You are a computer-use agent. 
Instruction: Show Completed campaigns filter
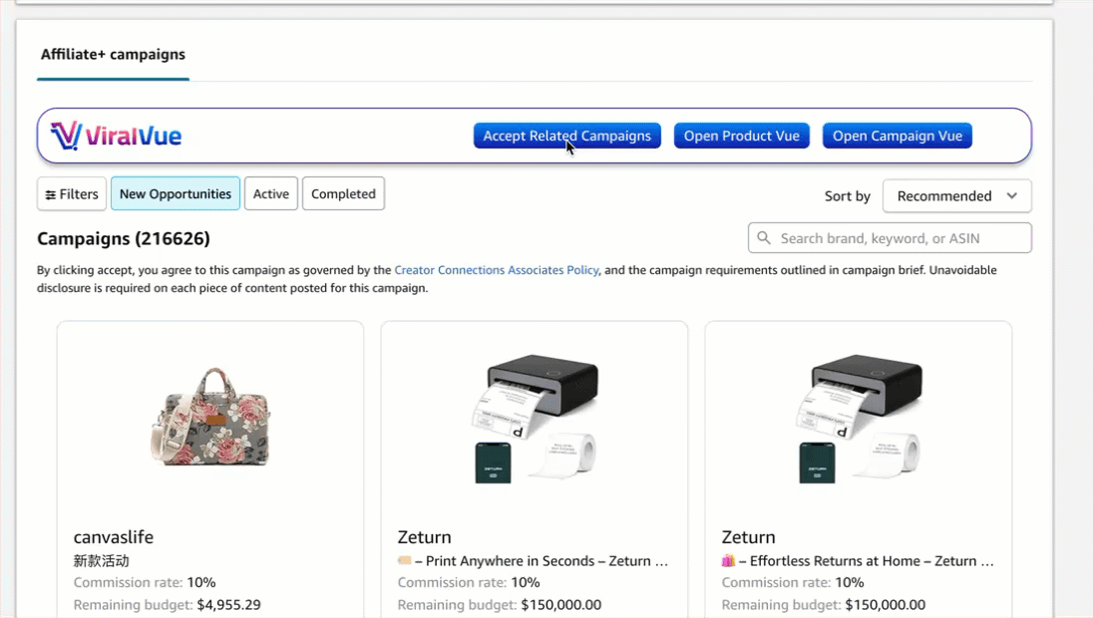point(343,194)
